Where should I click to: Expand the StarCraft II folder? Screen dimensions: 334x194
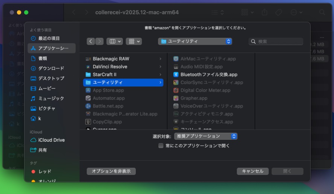(x=160, y=74)
